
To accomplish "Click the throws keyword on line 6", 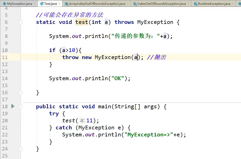I will pos(124,22).
